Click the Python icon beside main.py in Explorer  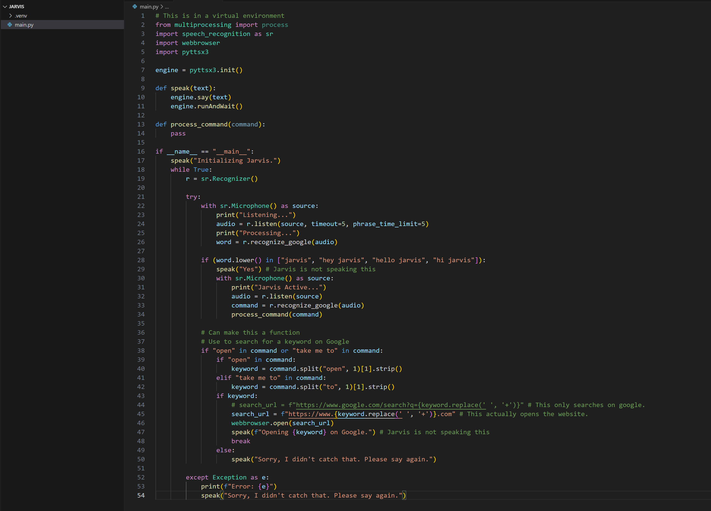[x=10, y=25]
